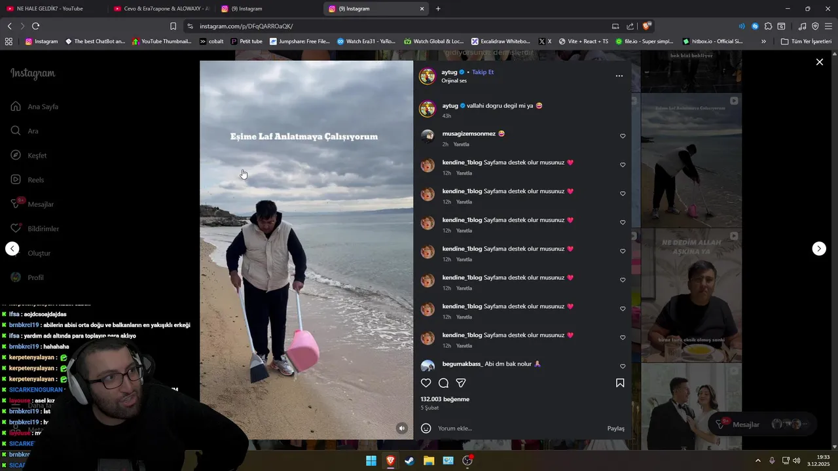Viewport: 838px width, 471px height.
Task: Open cobalt bookmark
Action: click(211, 41)
